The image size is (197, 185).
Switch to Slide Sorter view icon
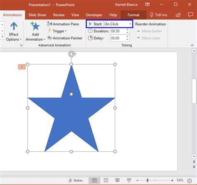click(x=106, y=180)
